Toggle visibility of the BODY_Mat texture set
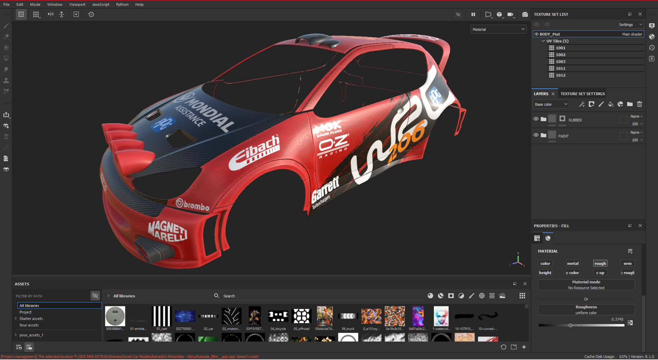This screenshot has height=360, width=658. coord(536,34)
